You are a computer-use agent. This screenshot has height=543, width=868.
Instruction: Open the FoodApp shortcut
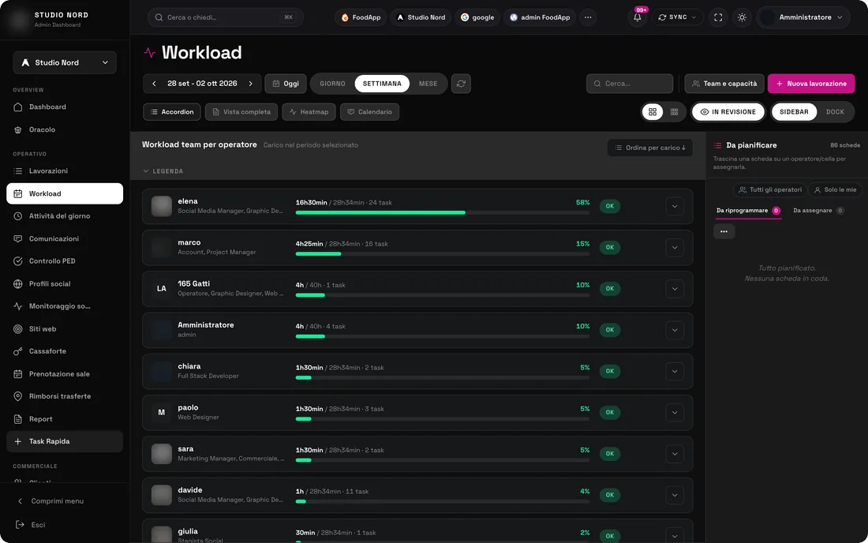[x=361, y=17]
